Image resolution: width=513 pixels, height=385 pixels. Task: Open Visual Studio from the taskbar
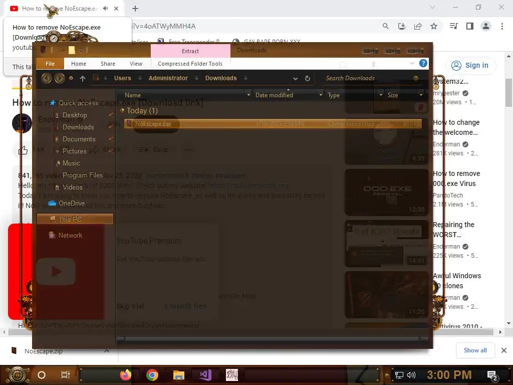pos(205,375)
